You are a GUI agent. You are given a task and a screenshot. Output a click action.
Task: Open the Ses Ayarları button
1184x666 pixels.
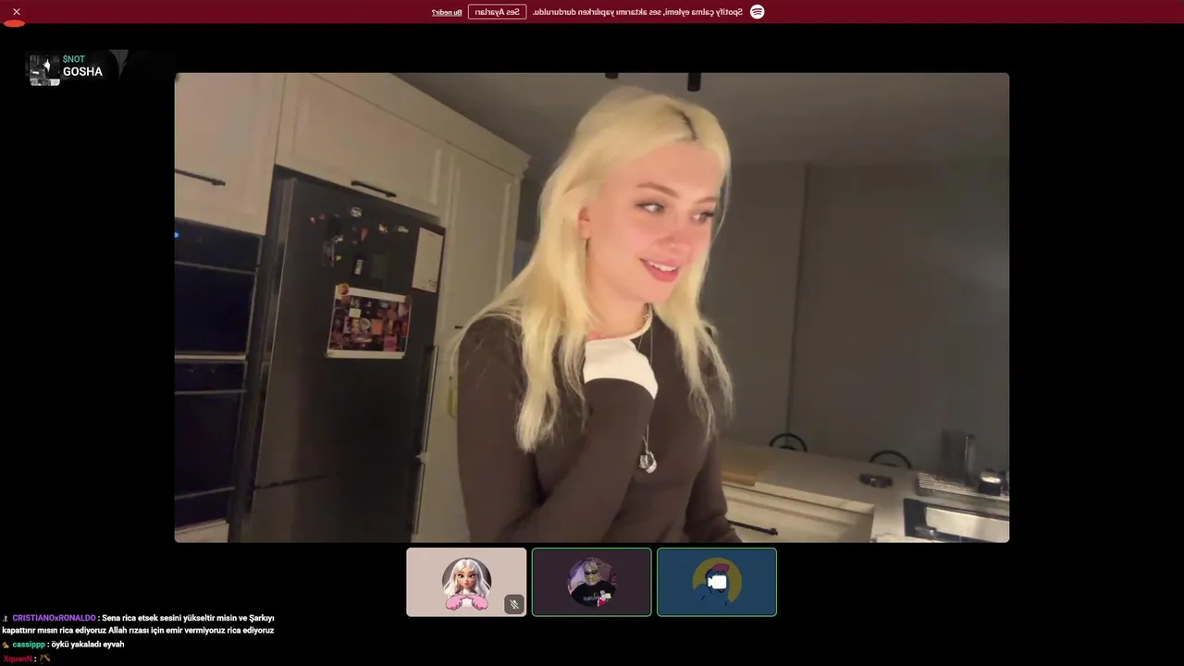tap(498, 12)
